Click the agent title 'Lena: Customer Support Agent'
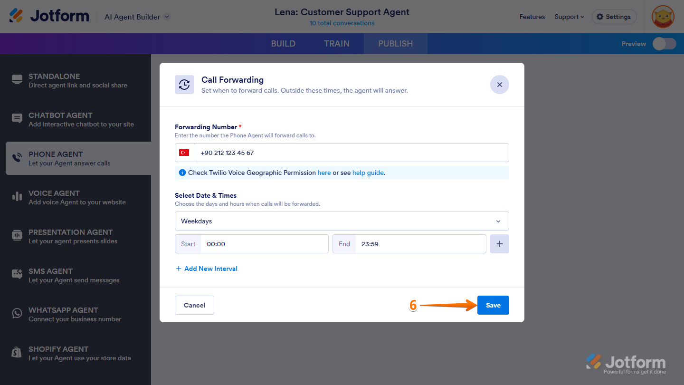Screen dimensions: 684x385 click(342, 12)
